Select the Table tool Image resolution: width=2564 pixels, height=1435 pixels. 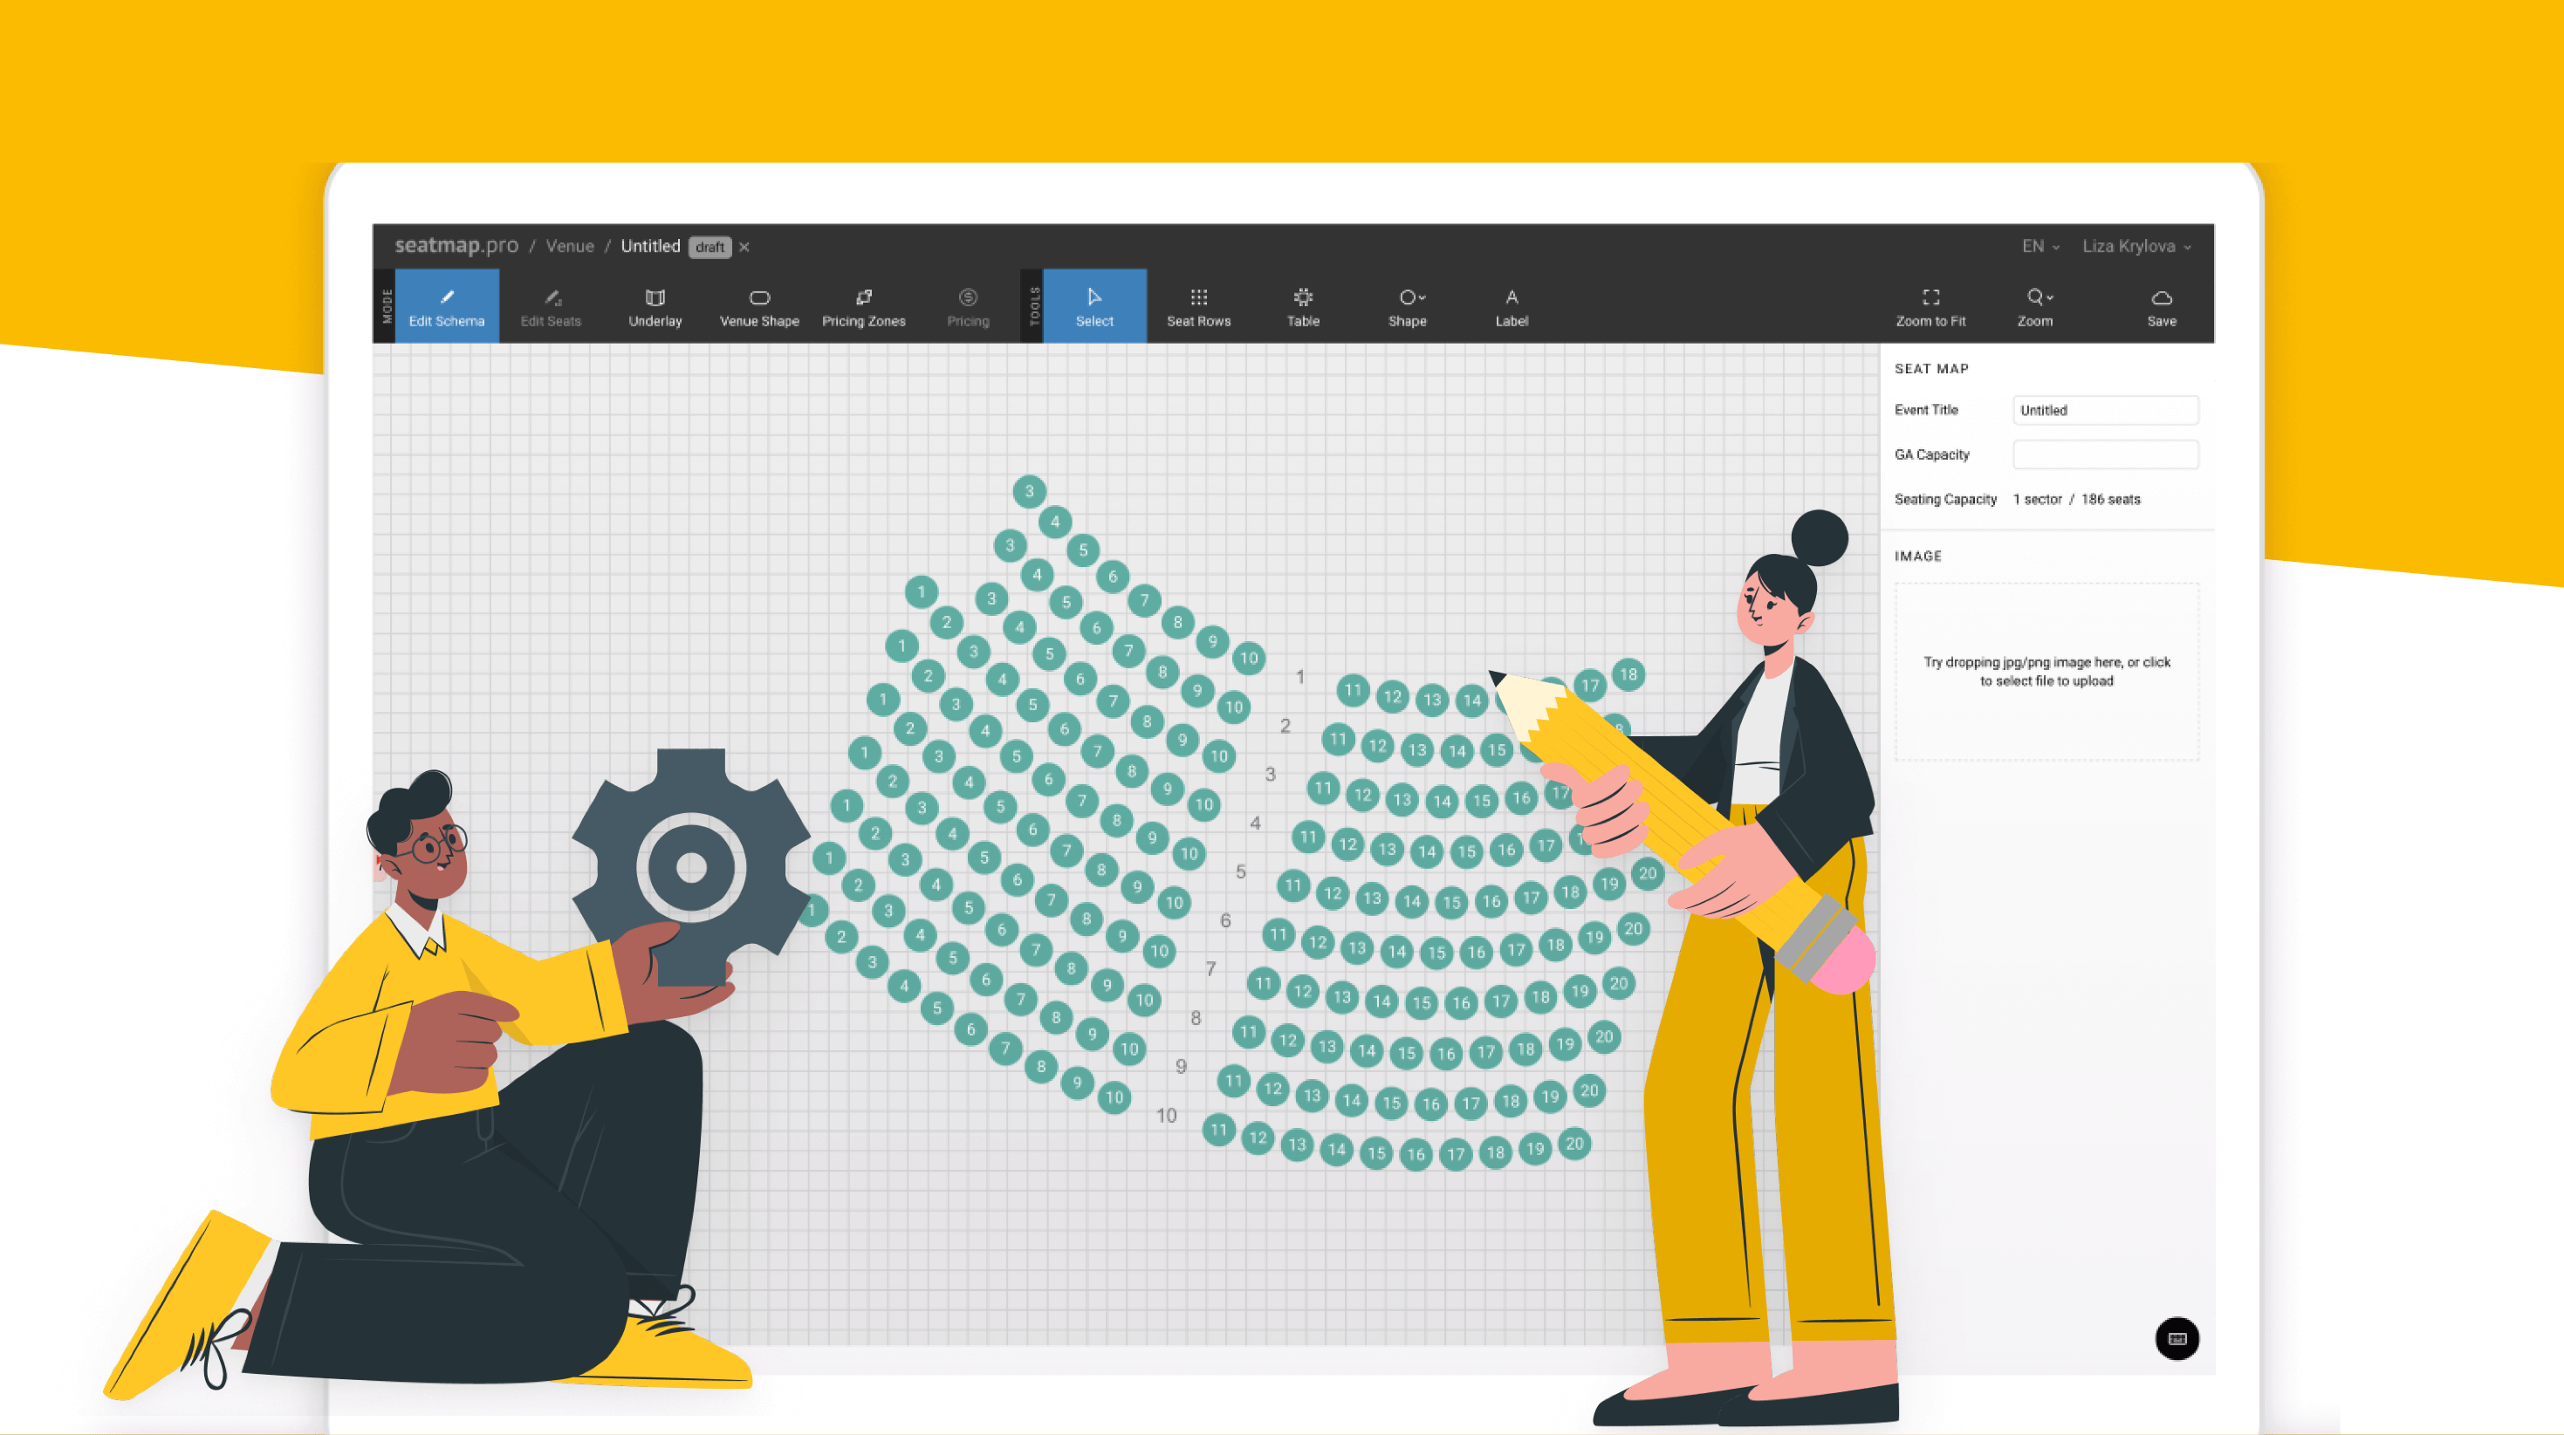tap(1303, 305)
